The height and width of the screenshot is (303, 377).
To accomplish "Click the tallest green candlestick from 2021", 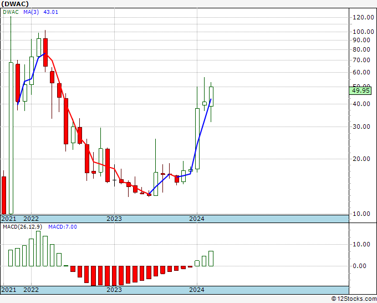I will point(11,115).
